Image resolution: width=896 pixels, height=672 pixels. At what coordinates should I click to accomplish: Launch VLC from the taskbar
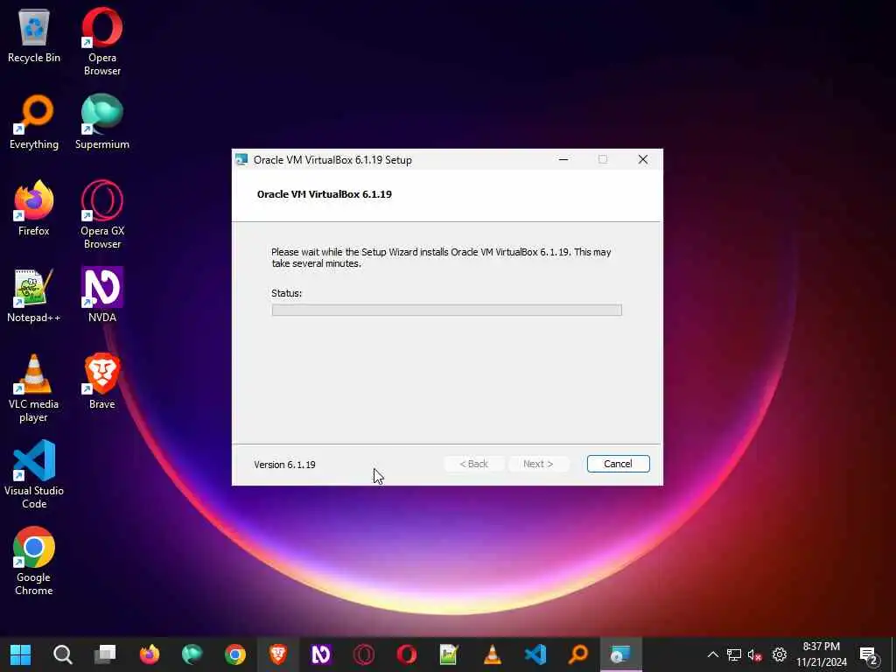tap(493, 654)
